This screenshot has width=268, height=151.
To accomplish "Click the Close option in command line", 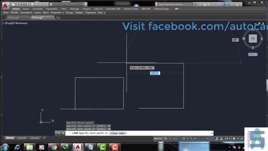I will 114,133.
